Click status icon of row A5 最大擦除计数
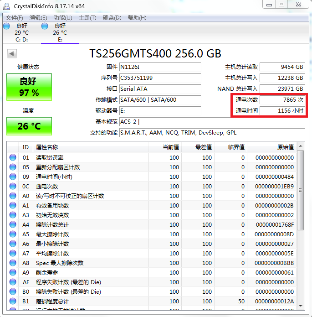 coord(13,234)
